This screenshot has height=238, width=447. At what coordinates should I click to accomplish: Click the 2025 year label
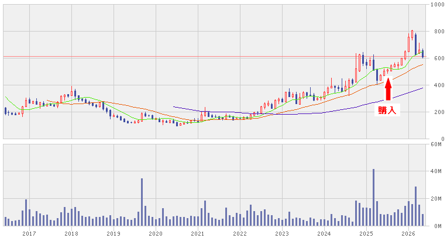366,234
